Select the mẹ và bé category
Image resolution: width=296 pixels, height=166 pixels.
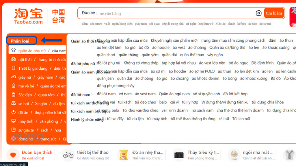[x=26, y=86]
